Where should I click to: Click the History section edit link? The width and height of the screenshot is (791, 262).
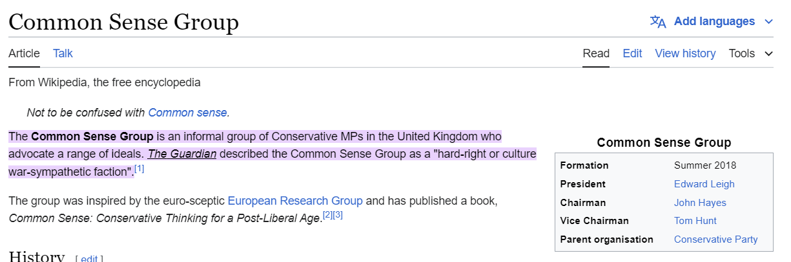(89, 259)
